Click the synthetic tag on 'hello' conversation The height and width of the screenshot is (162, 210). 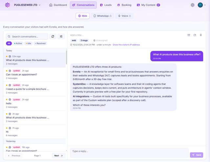(x=16, y=99)
